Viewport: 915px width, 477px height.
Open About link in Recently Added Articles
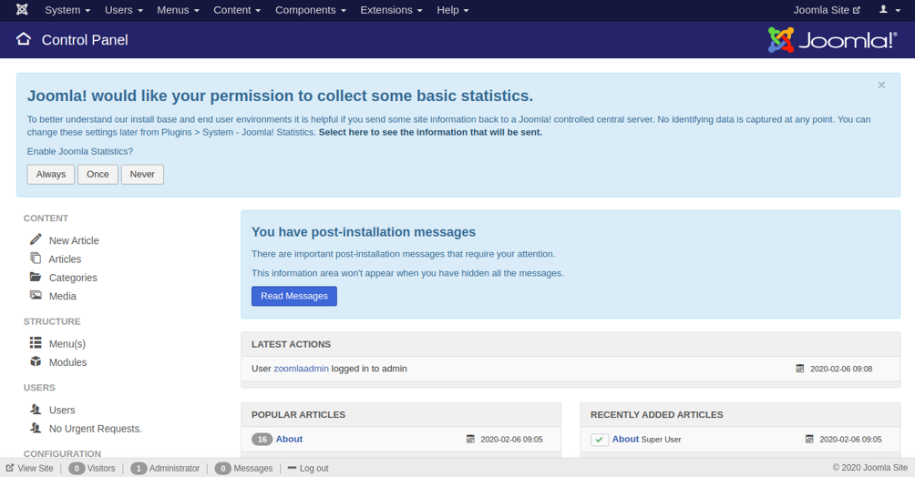point(625,439)
